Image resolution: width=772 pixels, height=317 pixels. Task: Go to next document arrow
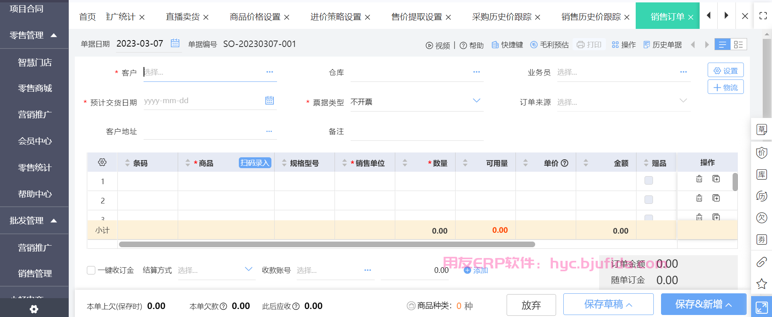tap(707, 45)
